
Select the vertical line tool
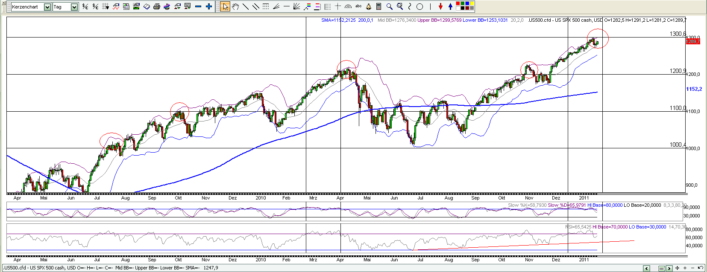[430, 6]
